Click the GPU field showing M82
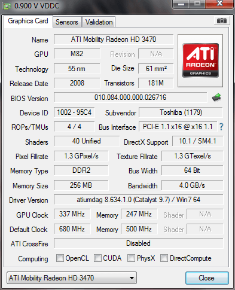The width and height of the screenshot is (235, 290). (x=77, y=54)
